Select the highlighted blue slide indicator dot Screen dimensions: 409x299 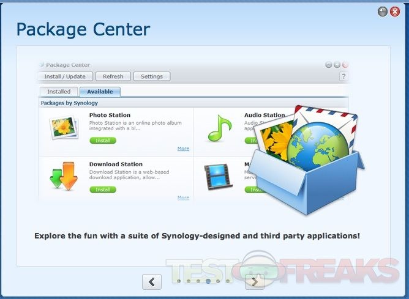pyautogui.click(x=209, y=281)
